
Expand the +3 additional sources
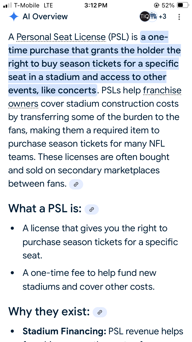click(162, 17)
